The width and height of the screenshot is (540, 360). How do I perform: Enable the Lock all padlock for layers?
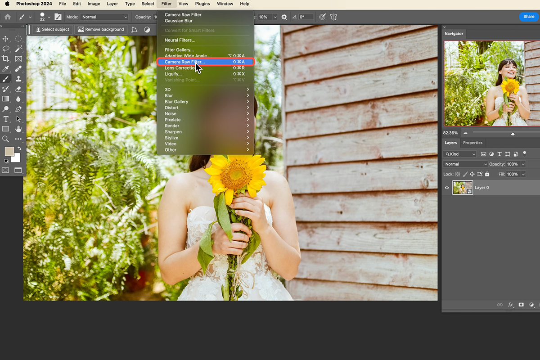487,174
